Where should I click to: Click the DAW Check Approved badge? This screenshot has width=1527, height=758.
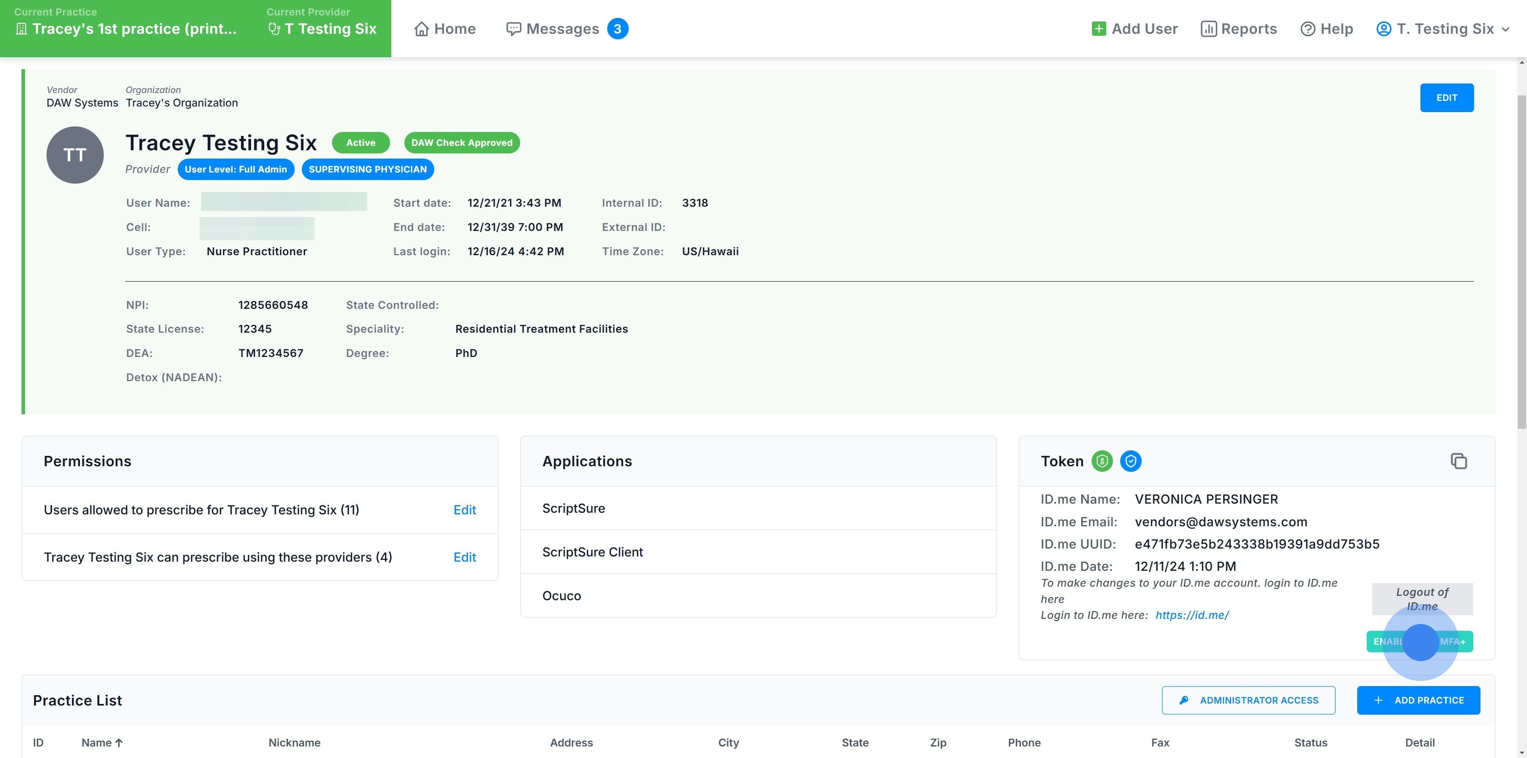[x=462, y=143]
